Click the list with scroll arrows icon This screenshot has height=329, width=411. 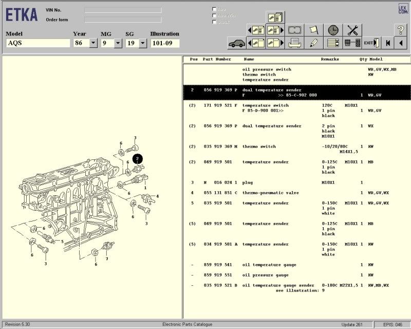pos(333,43)
